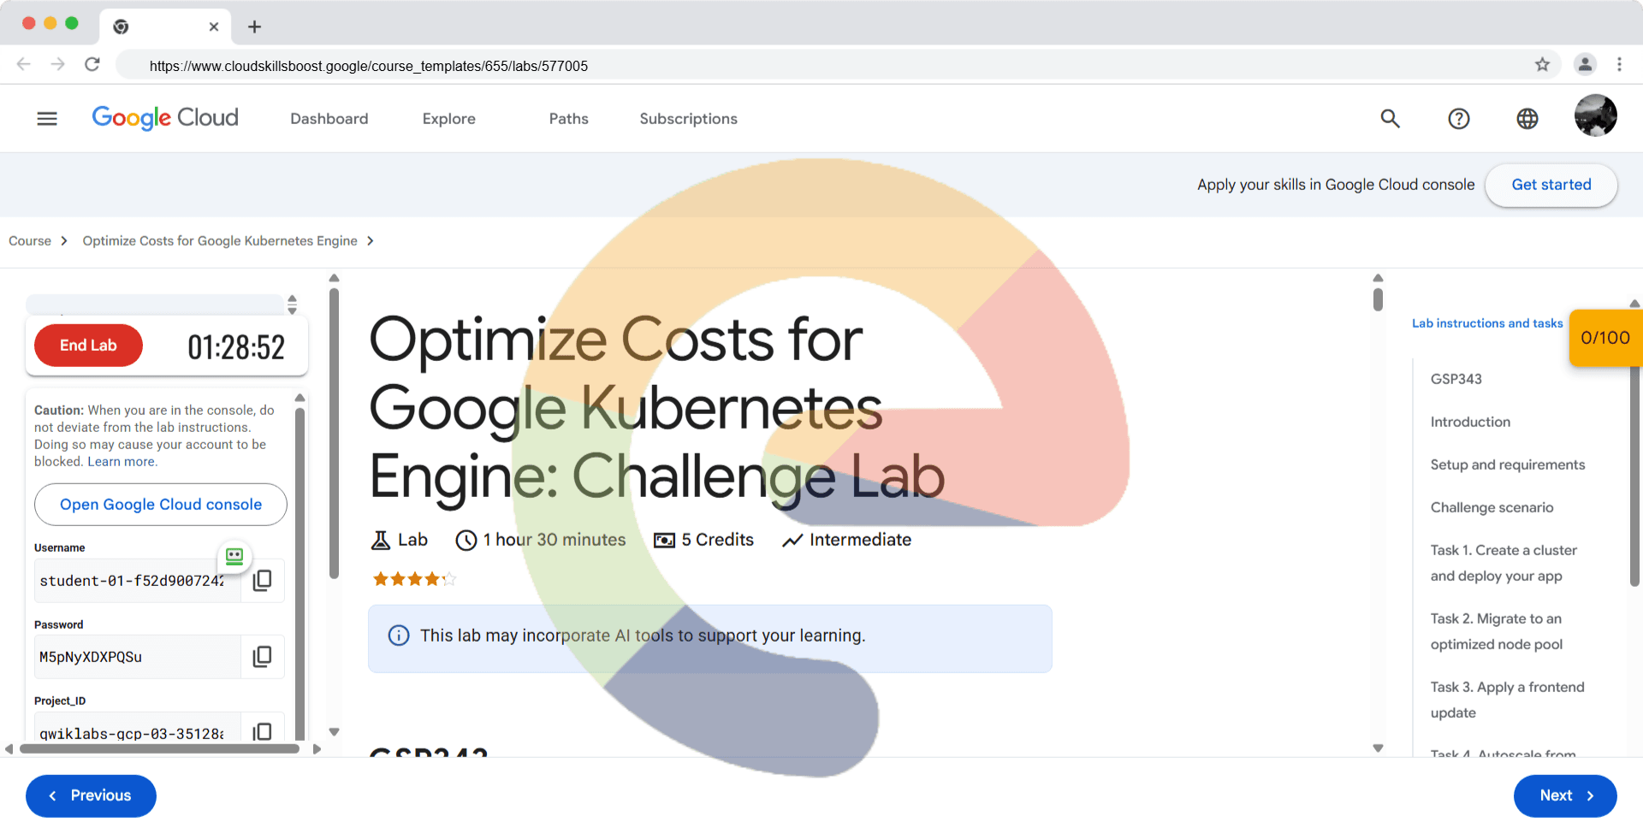Click the Course breadcrumb link
This screenshot has width=1643, height=834.
click(x=30, y=241)
